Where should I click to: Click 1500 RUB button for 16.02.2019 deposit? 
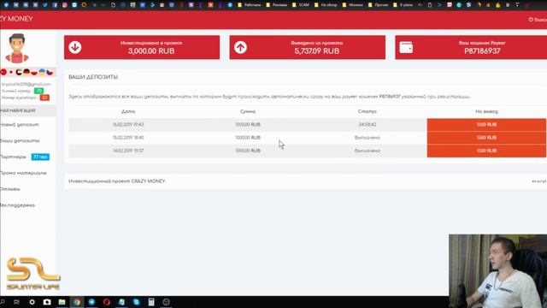pos(486,125)
